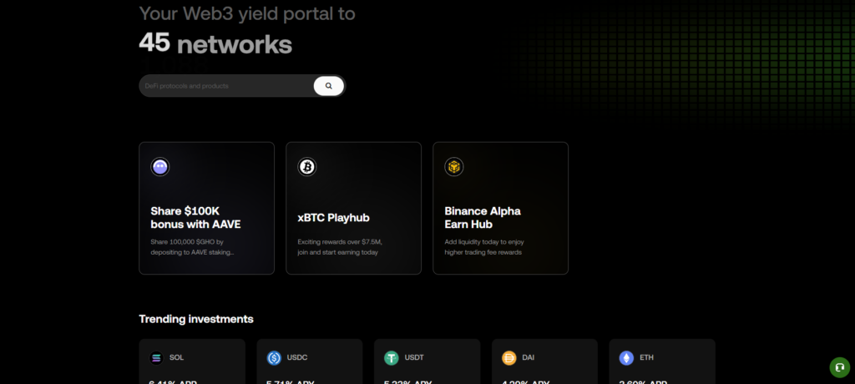Click the USDC label in trending investments
Screen dimensions: 855x384
297,358
